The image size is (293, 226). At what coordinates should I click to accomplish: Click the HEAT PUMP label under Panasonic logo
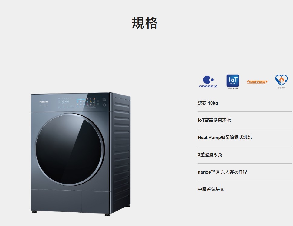click(x=44, y=105)
